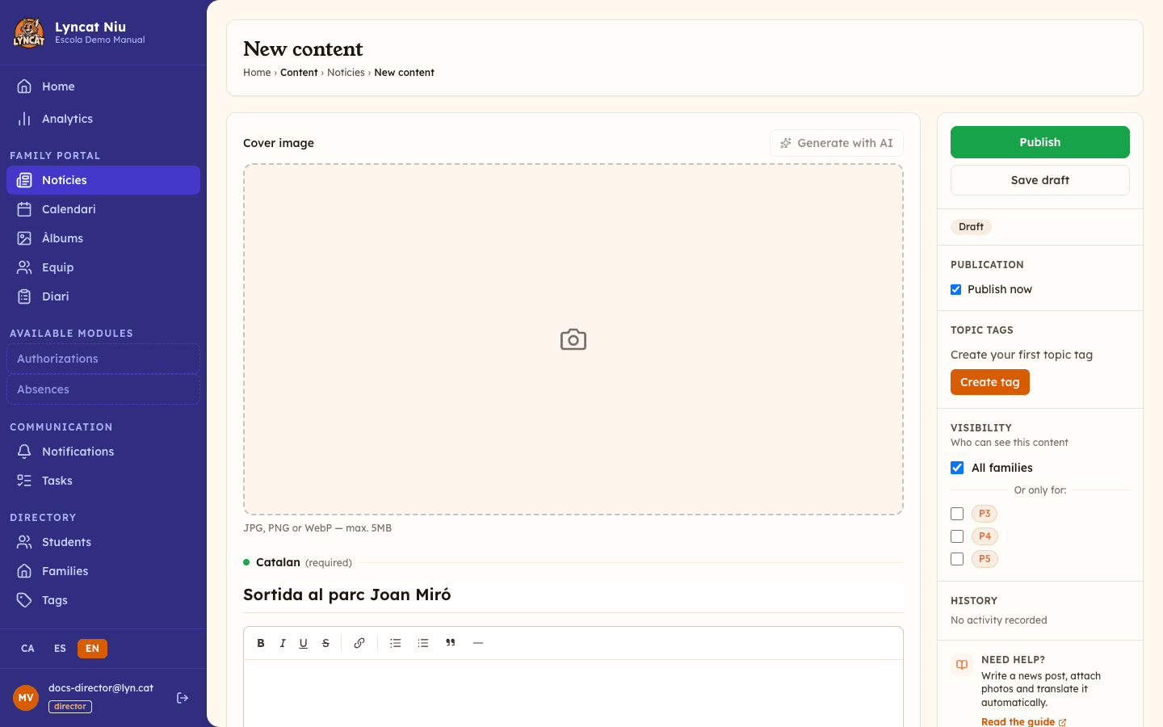Click the Draft status badge
Screen dimensions: 1163x727
point(971,227)
